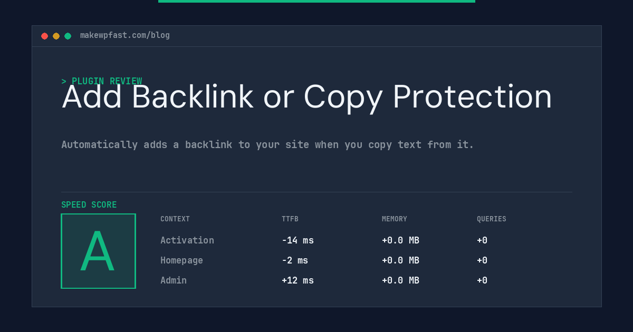Click Homepage row's +0 queries value

[x=482, y=260]
